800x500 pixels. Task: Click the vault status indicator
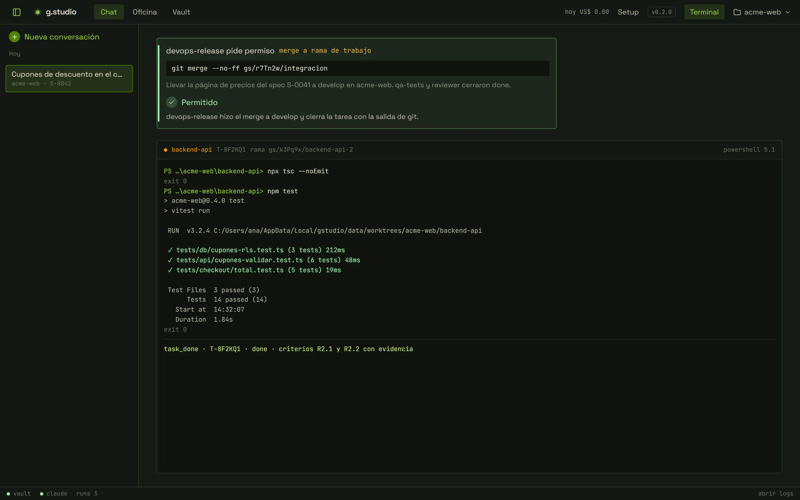coord(19,493)
